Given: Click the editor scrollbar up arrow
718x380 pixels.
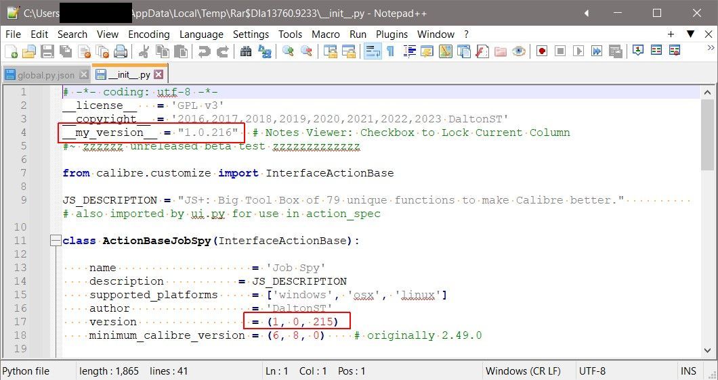Looking at the screenshot, I should coord(707,91).
